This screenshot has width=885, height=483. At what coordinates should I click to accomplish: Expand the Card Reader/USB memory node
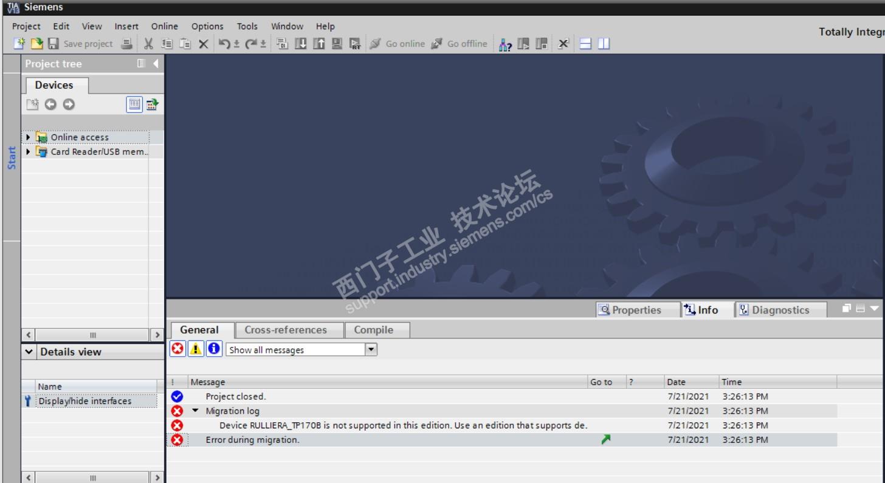coord(28,151)
